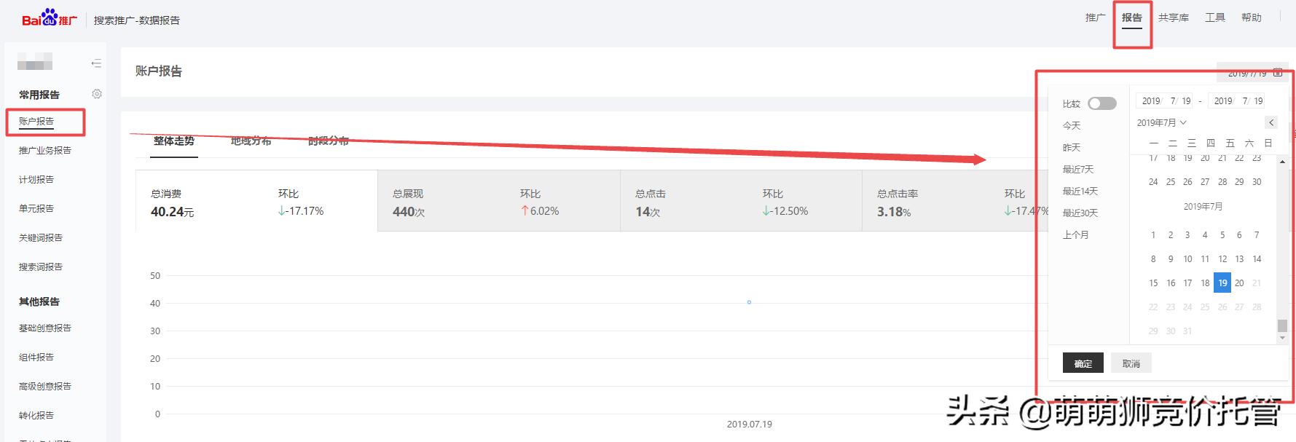
Task: Select July 18 in the calendar
Action: (1205, 283)
